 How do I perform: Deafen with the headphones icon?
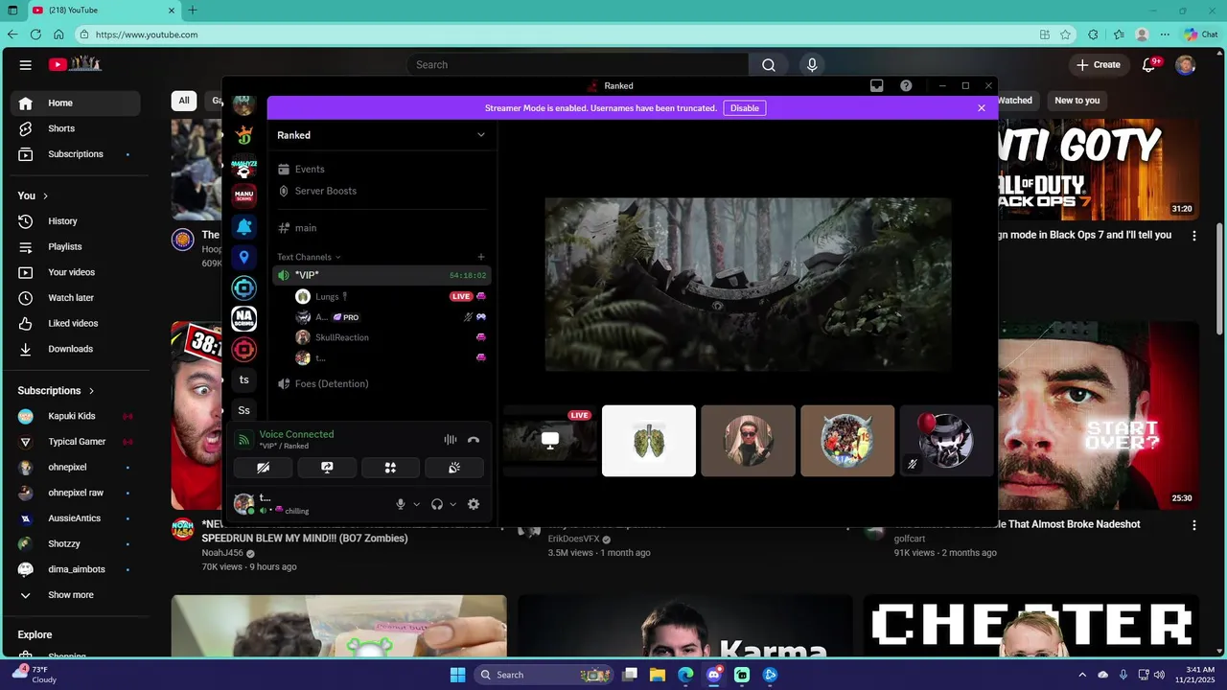pyautogui.click(x=437, y=504)
